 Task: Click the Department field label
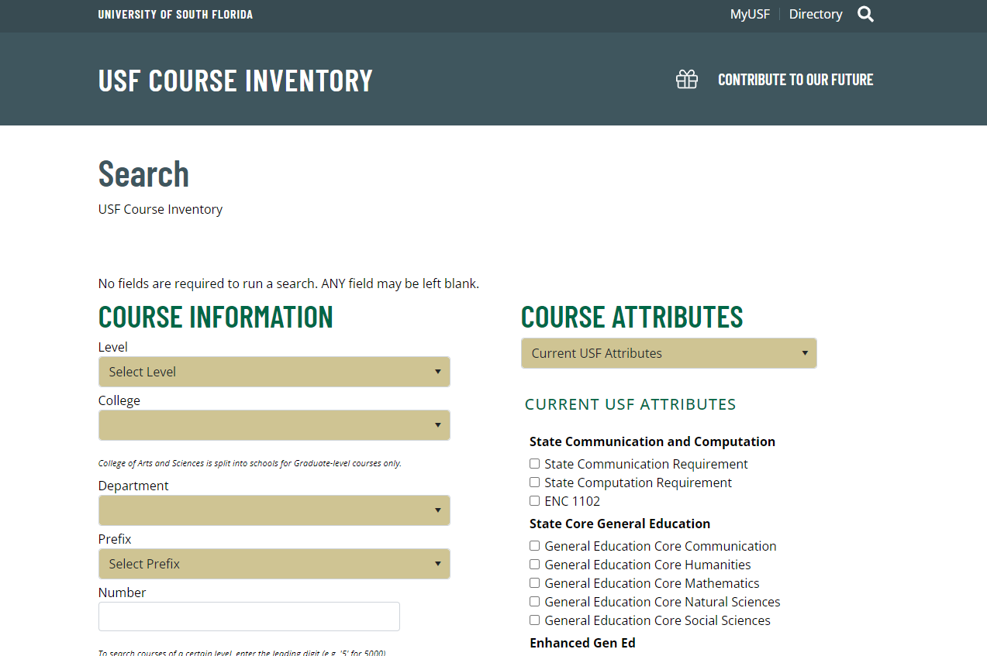tap(133, 486)
